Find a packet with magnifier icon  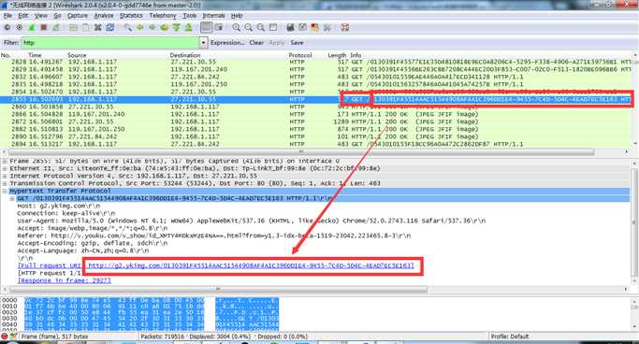(128, 28)
